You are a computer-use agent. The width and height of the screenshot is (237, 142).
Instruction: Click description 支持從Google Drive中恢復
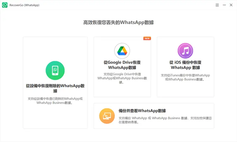(122, 78)
